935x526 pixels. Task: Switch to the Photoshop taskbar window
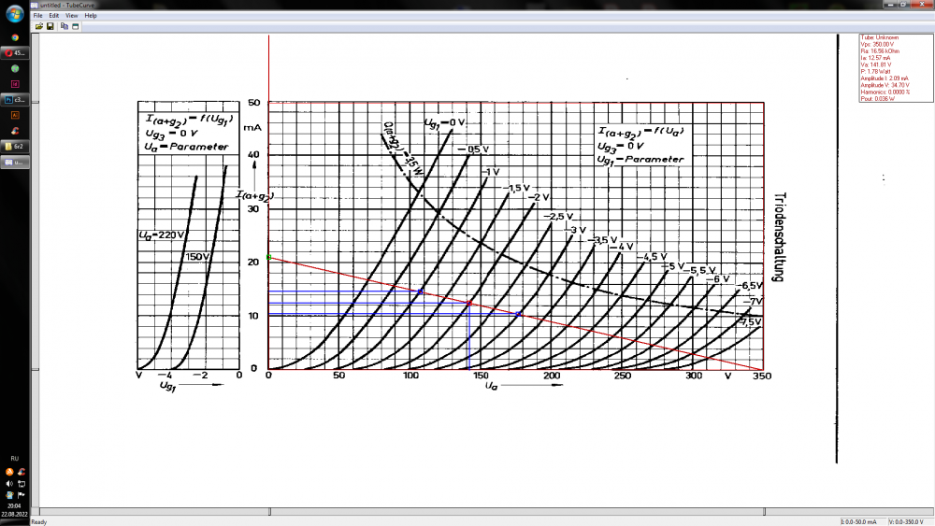point(15,100)
